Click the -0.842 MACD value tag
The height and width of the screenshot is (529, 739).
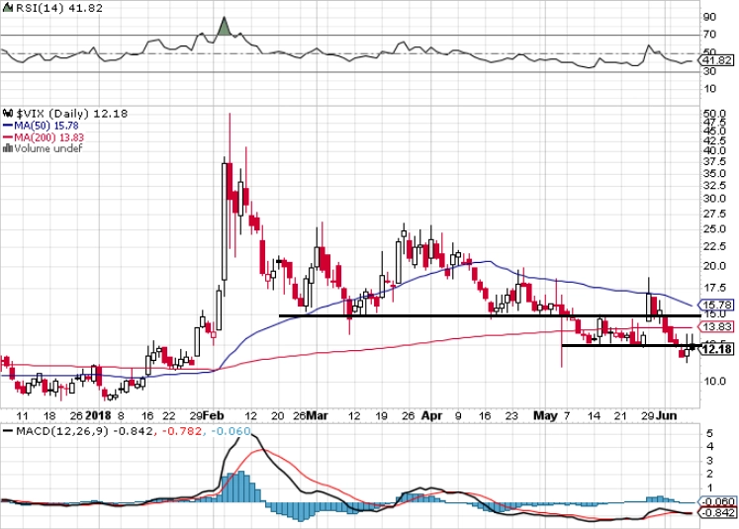click(x=717, y=512)
